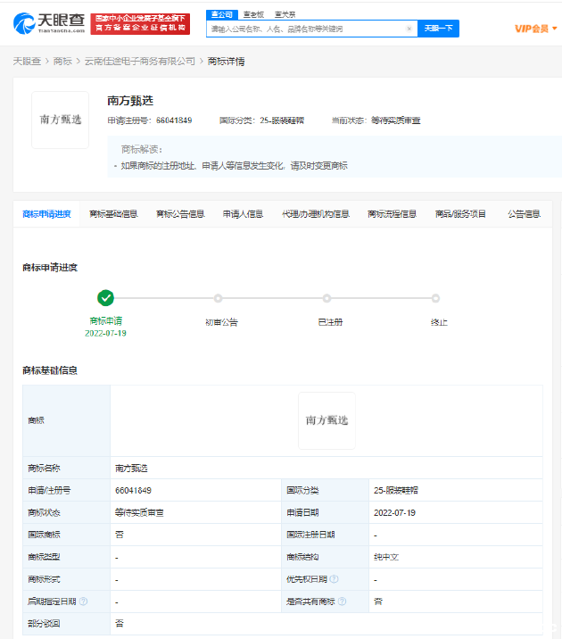Select the green 商标申请 progress checkmark

click(105, 298)
